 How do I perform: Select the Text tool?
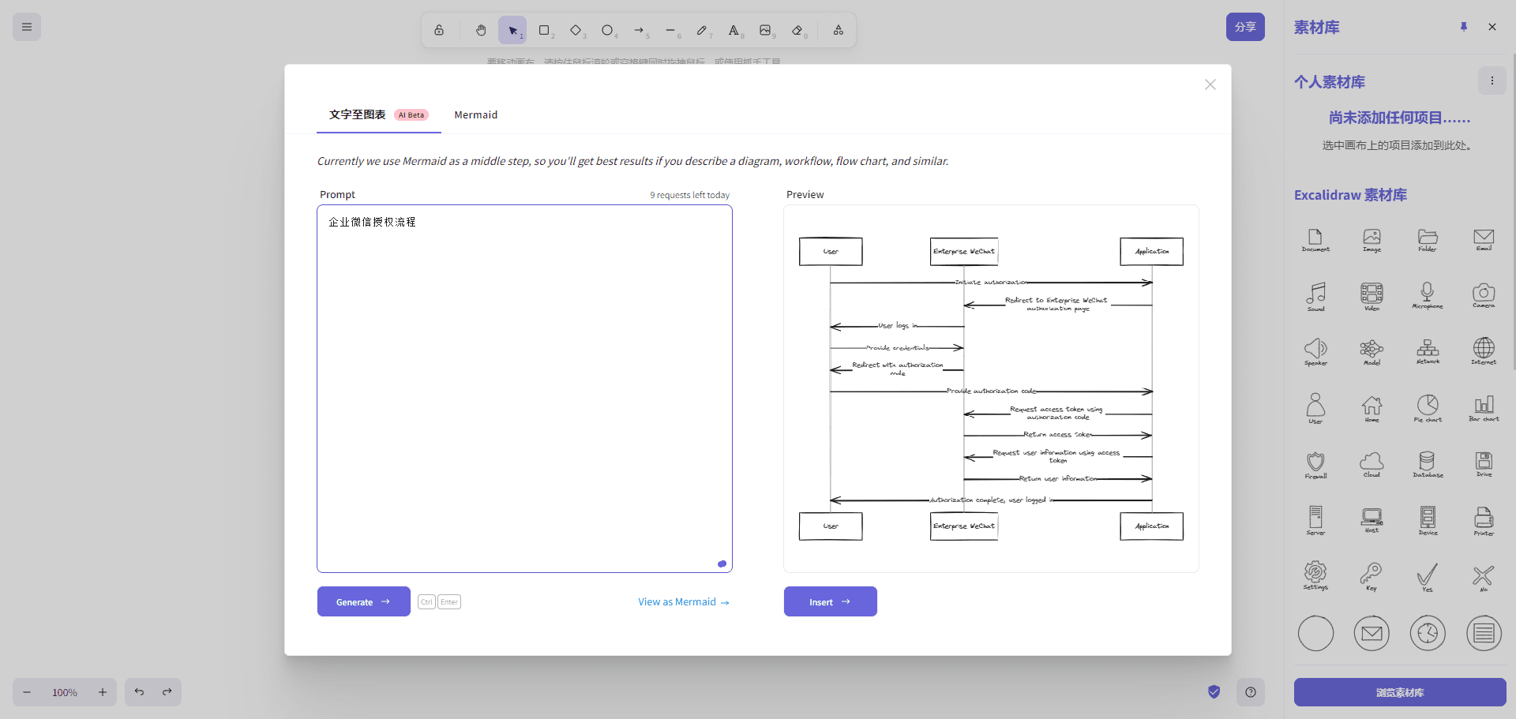pyautogui.click(x=734, y=30)
